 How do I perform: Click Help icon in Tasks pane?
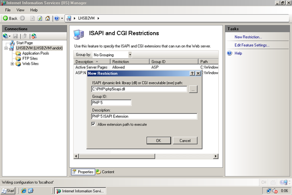pos(230,53)
